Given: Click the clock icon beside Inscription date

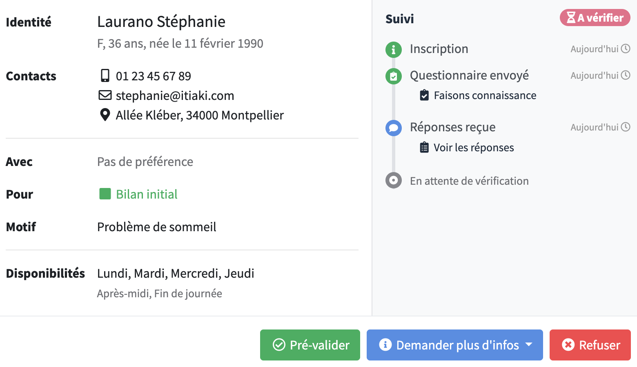Looking at the screenshot, I should [626, 49].
